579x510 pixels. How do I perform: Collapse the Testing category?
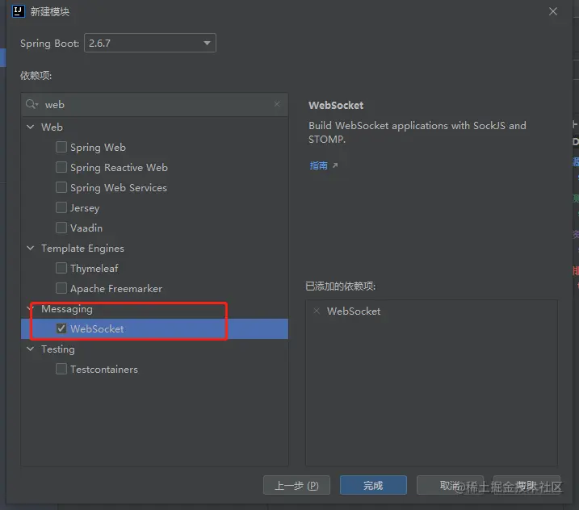[x=30, y=349]
